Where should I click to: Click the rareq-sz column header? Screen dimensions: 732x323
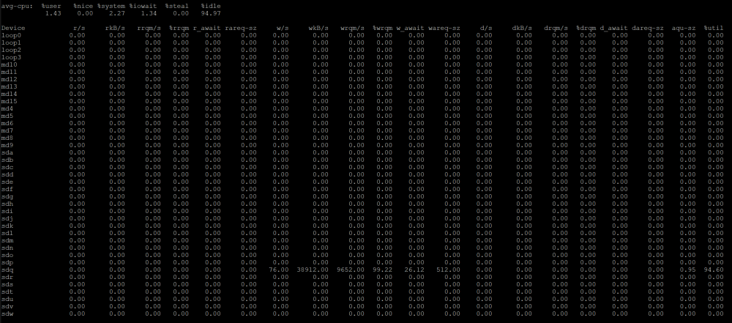(x=241, y=28)
